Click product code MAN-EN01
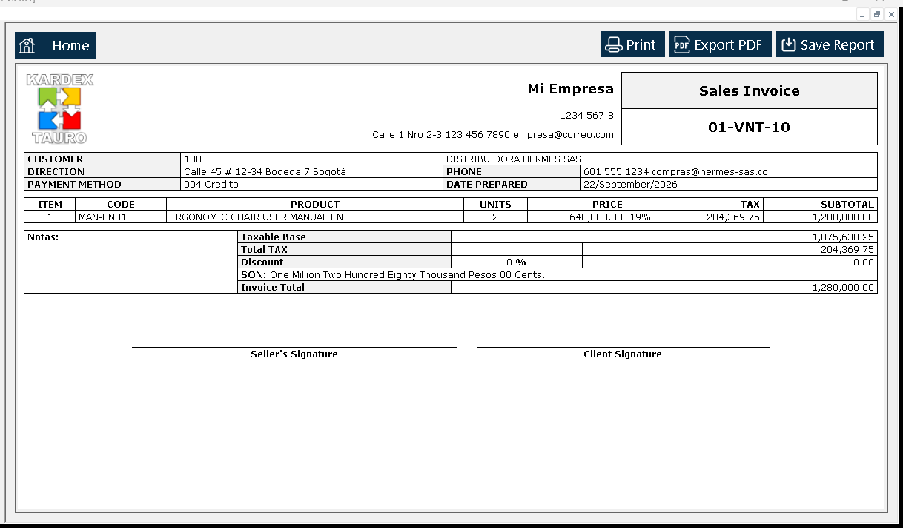This screenshot has width=903, height=528. click(x=104, y=217)
